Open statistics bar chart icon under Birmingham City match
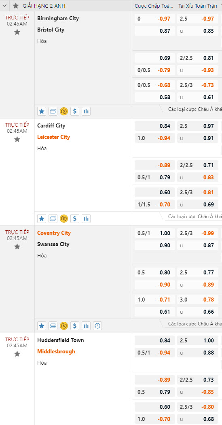Viewport: 222px width, 425px height. (86, 111)
